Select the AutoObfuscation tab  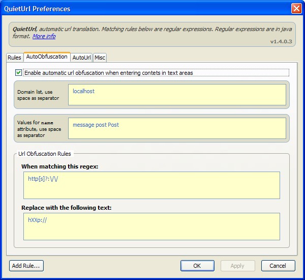[x=47, y=57]
